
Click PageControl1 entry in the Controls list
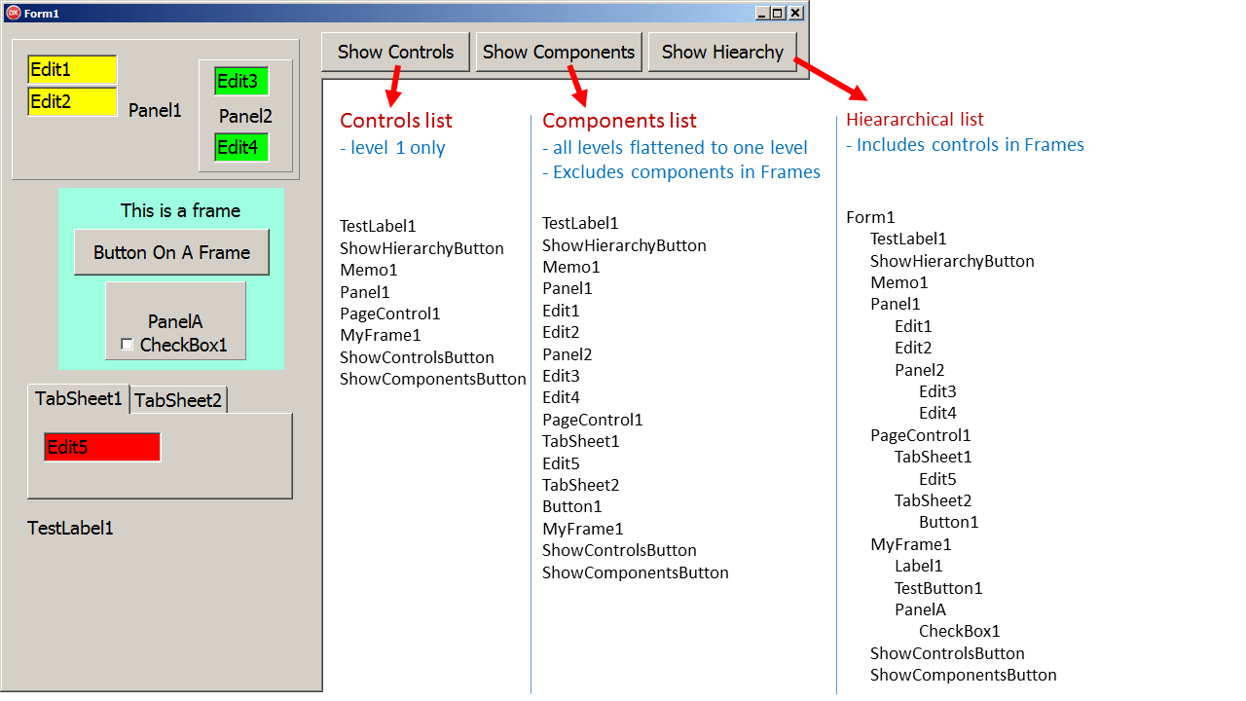[390, 313]
